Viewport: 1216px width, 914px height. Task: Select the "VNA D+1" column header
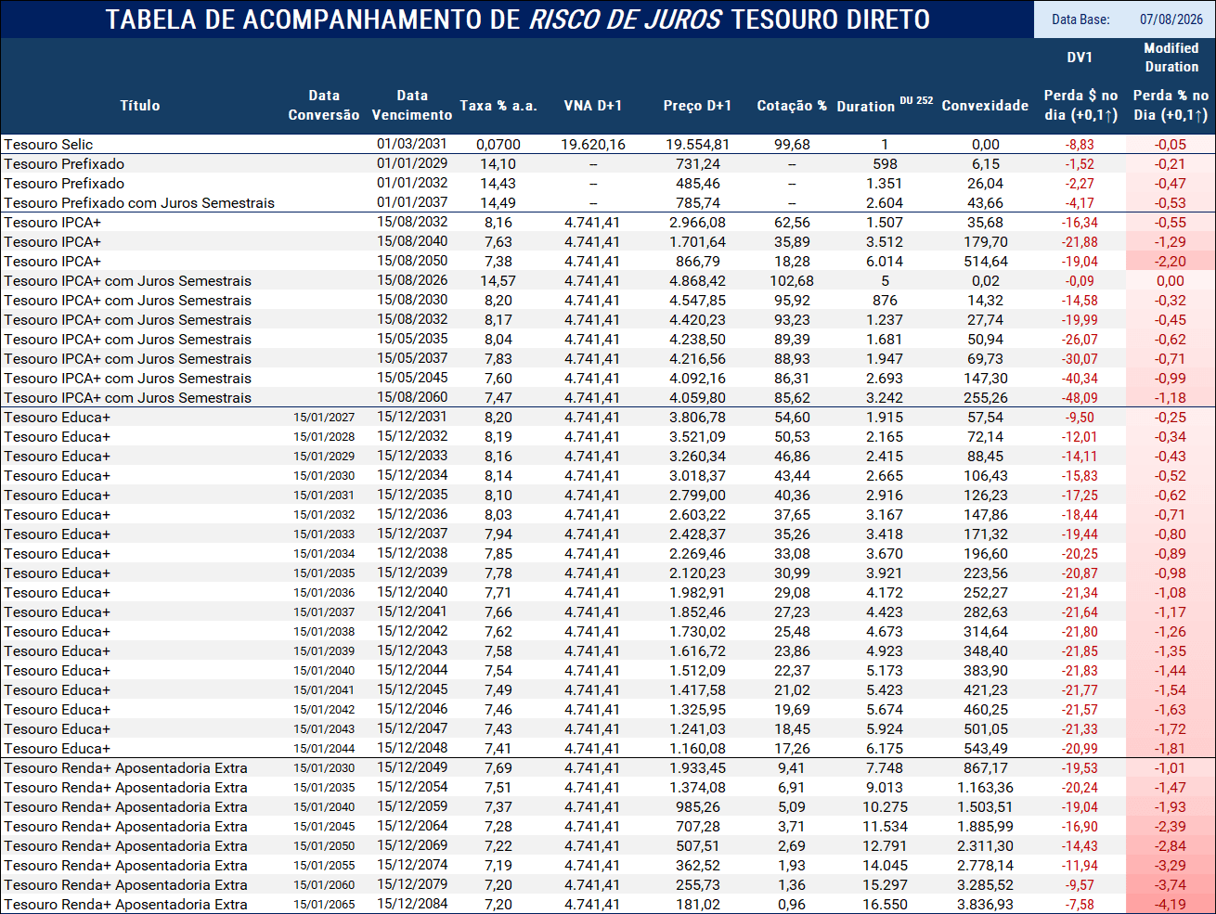[593, 106]
